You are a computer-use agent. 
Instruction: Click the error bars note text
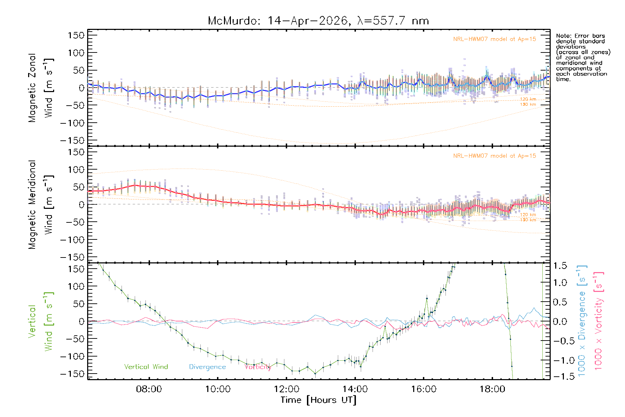[583, 57]
